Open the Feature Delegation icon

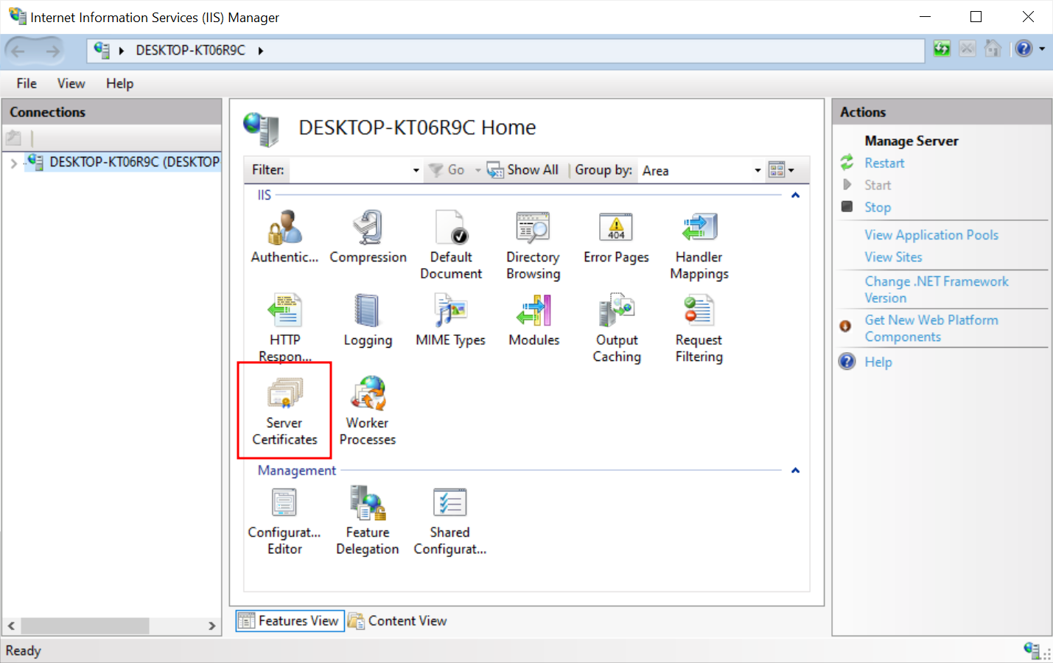368,503
